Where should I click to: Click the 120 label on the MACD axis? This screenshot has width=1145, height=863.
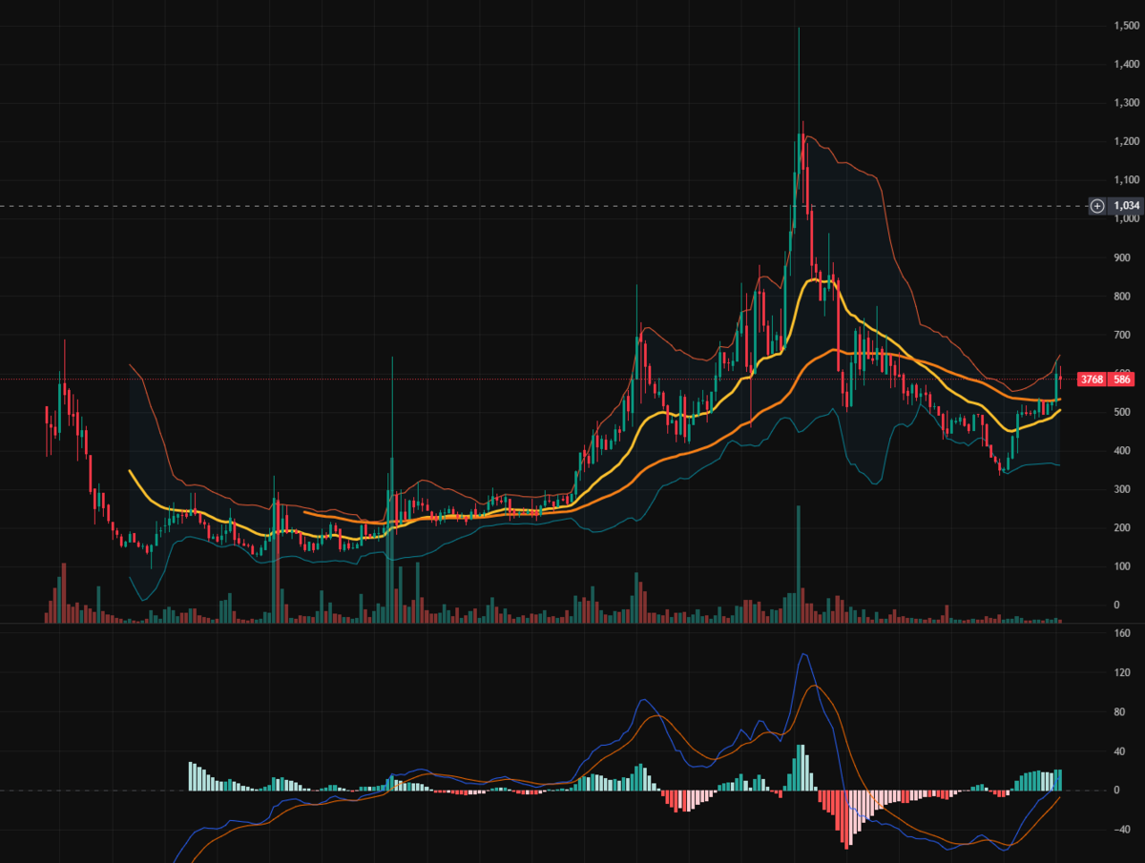(1123, 672)
